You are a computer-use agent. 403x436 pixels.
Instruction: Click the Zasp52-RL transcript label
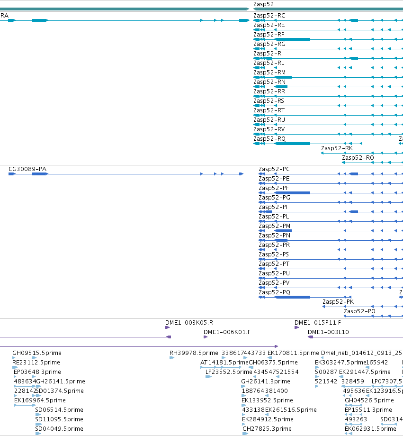pyautogui.click(x=269, y=63)
